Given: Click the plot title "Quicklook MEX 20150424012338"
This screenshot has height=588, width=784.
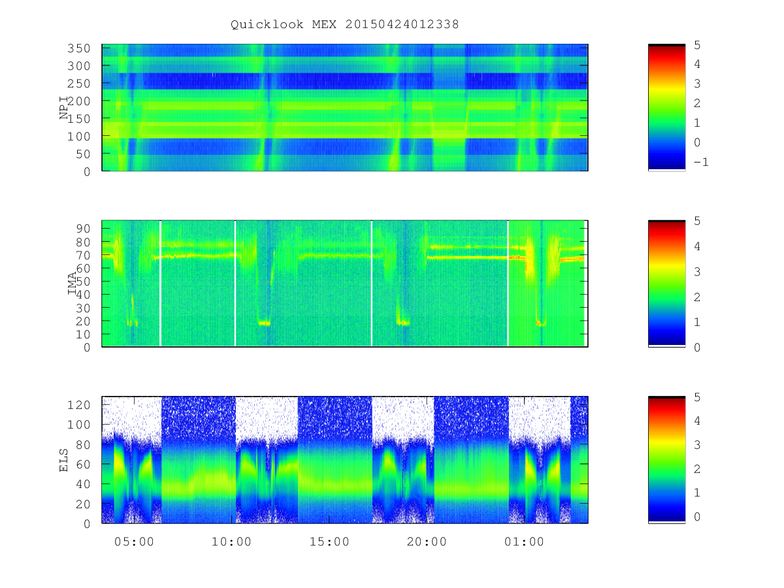Looking at the screenshot, I should [345, 25].
